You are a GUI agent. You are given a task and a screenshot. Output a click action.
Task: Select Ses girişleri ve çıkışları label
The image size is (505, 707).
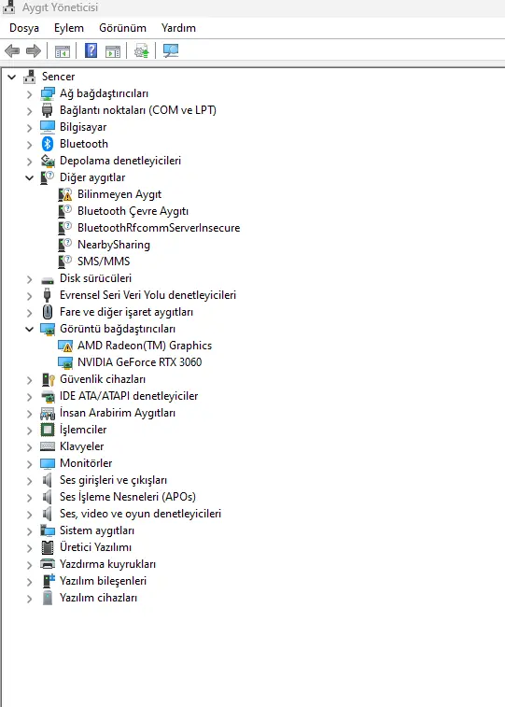click(113, 480)
